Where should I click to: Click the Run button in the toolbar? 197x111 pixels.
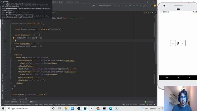tap(116, 6)
